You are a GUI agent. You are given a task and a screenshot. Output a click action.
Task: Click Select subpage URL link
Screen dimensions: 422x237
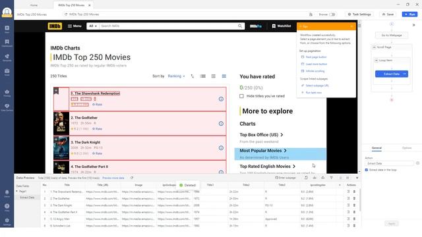(x=317, y=86)
